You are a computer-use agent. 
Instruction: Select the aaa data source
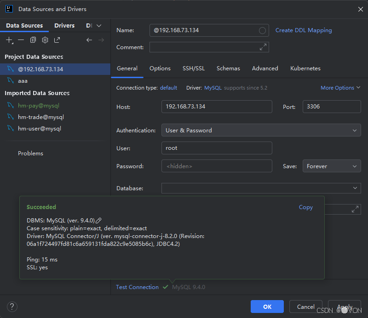(x=55, y=81)
